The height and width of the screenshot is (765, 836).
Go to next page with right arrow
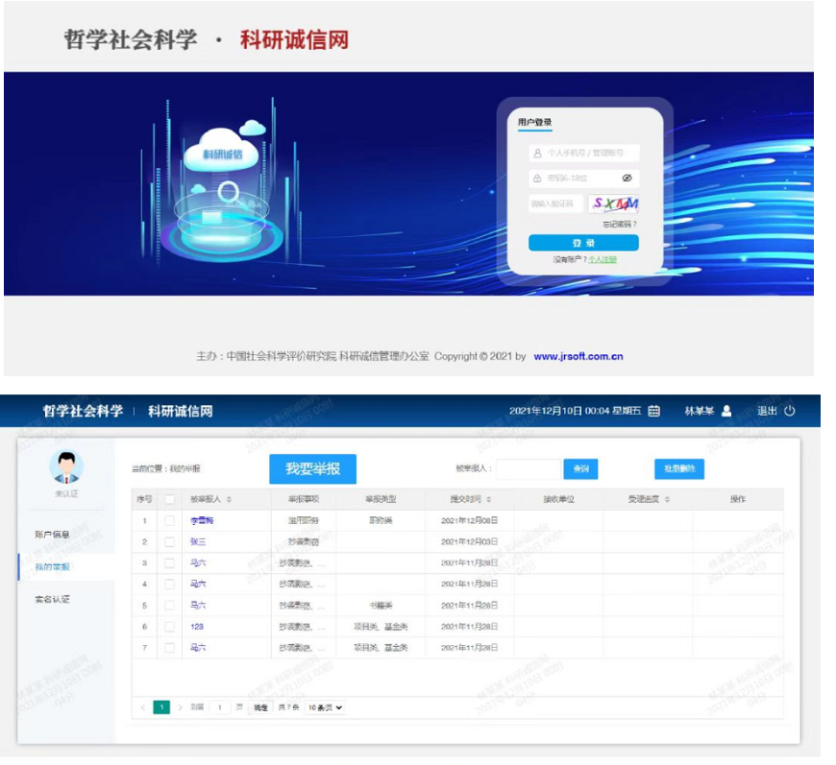tap(180, 707)
